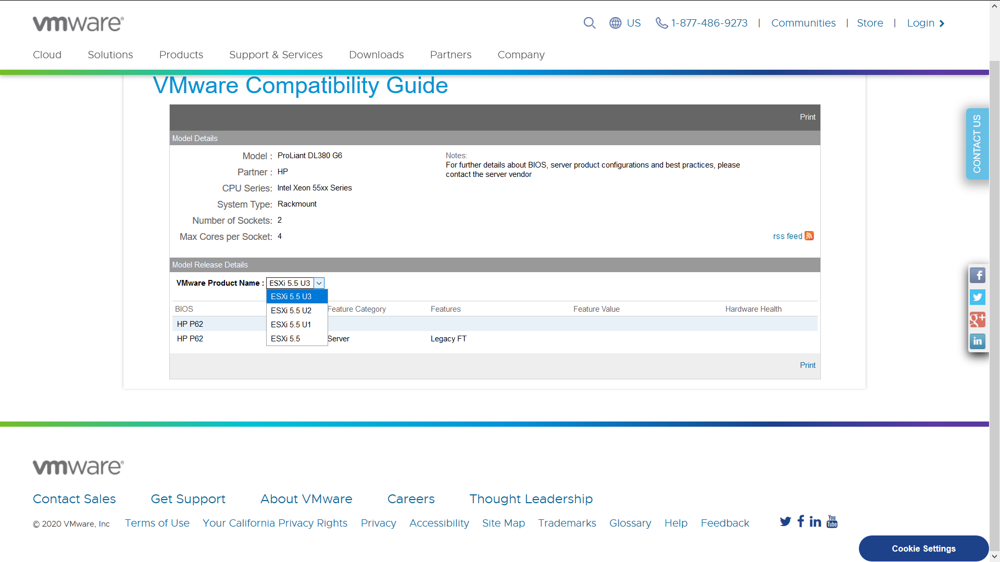This screenshot has height=562, width=1000.
Task: Click the Cookie Settings button
Action: click(x=923, y=548)
